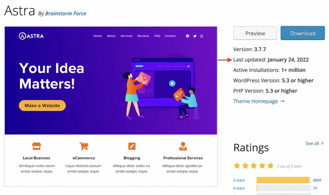Open the Theme Homepage link
This screenshot has width=329, height=195.
coord(259,101)
